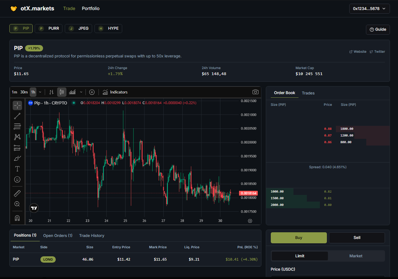Select the PIP market chip

[21, 28]
